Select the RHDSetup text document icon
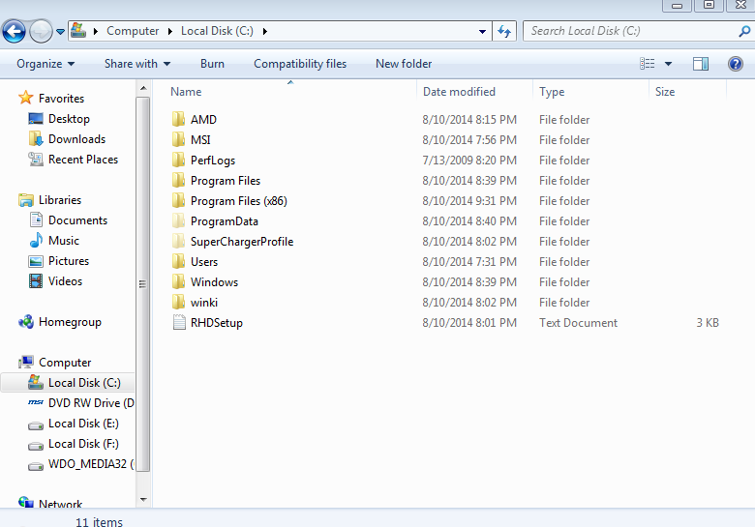Screen dimensions: 755x527 (179, 322)
